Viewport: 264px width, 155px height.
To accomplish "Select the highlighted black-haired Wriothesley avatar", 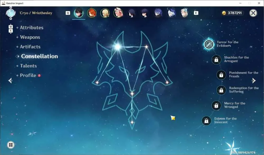I will coord(79,13).
